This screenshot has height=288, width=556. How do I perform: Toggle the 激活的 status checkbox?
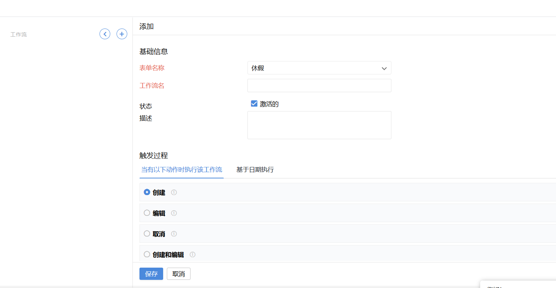click(254, 104)
